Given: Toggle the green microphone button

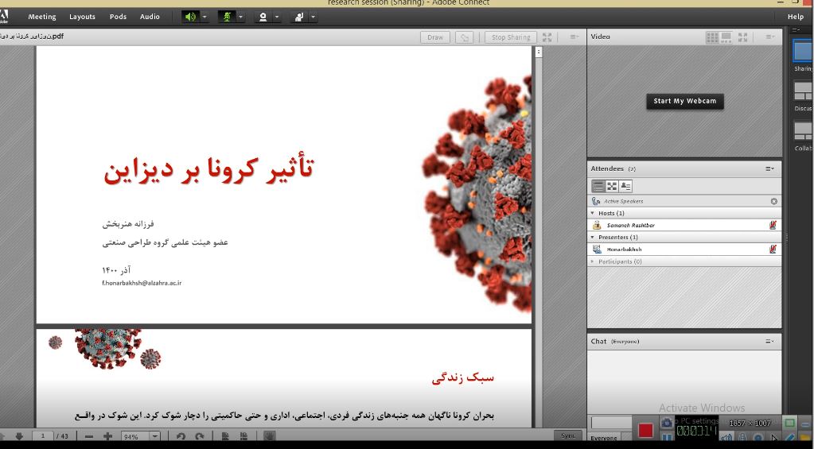Looking at the screenshot, I should pos(226,17).
